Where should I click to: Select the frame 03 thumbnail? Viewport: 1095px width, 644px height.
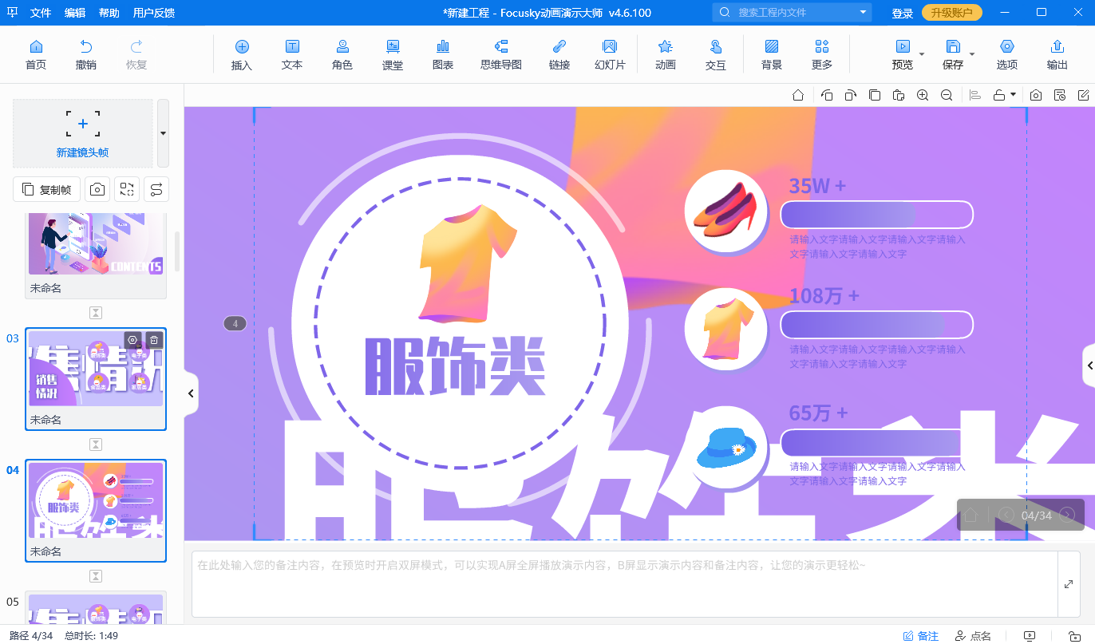pos(96,379)
